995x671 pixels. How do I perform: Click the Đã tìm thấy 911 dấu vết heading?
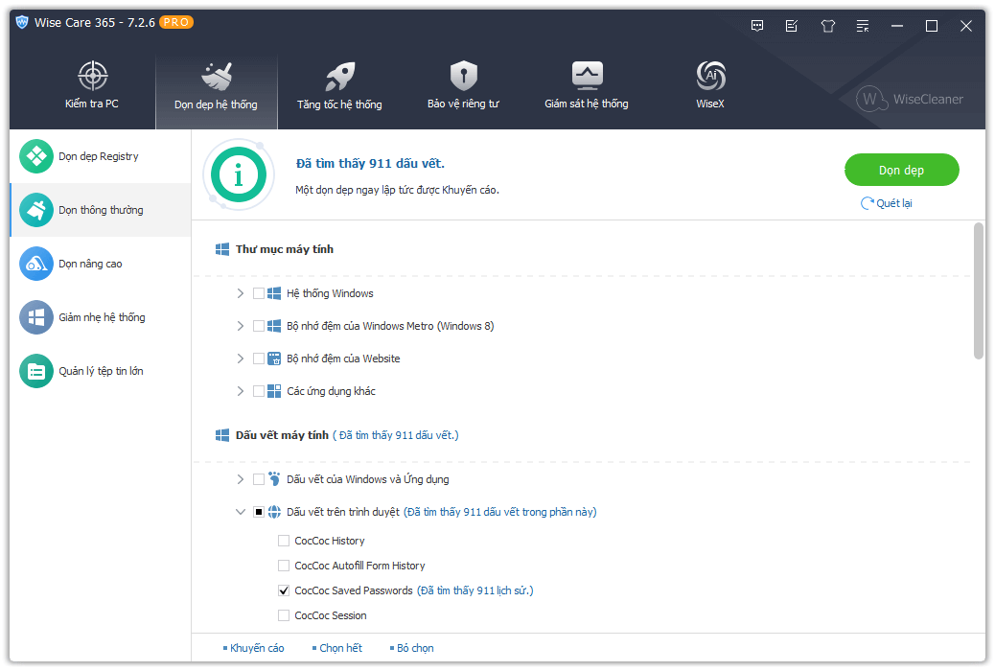(x=370, y=164)
